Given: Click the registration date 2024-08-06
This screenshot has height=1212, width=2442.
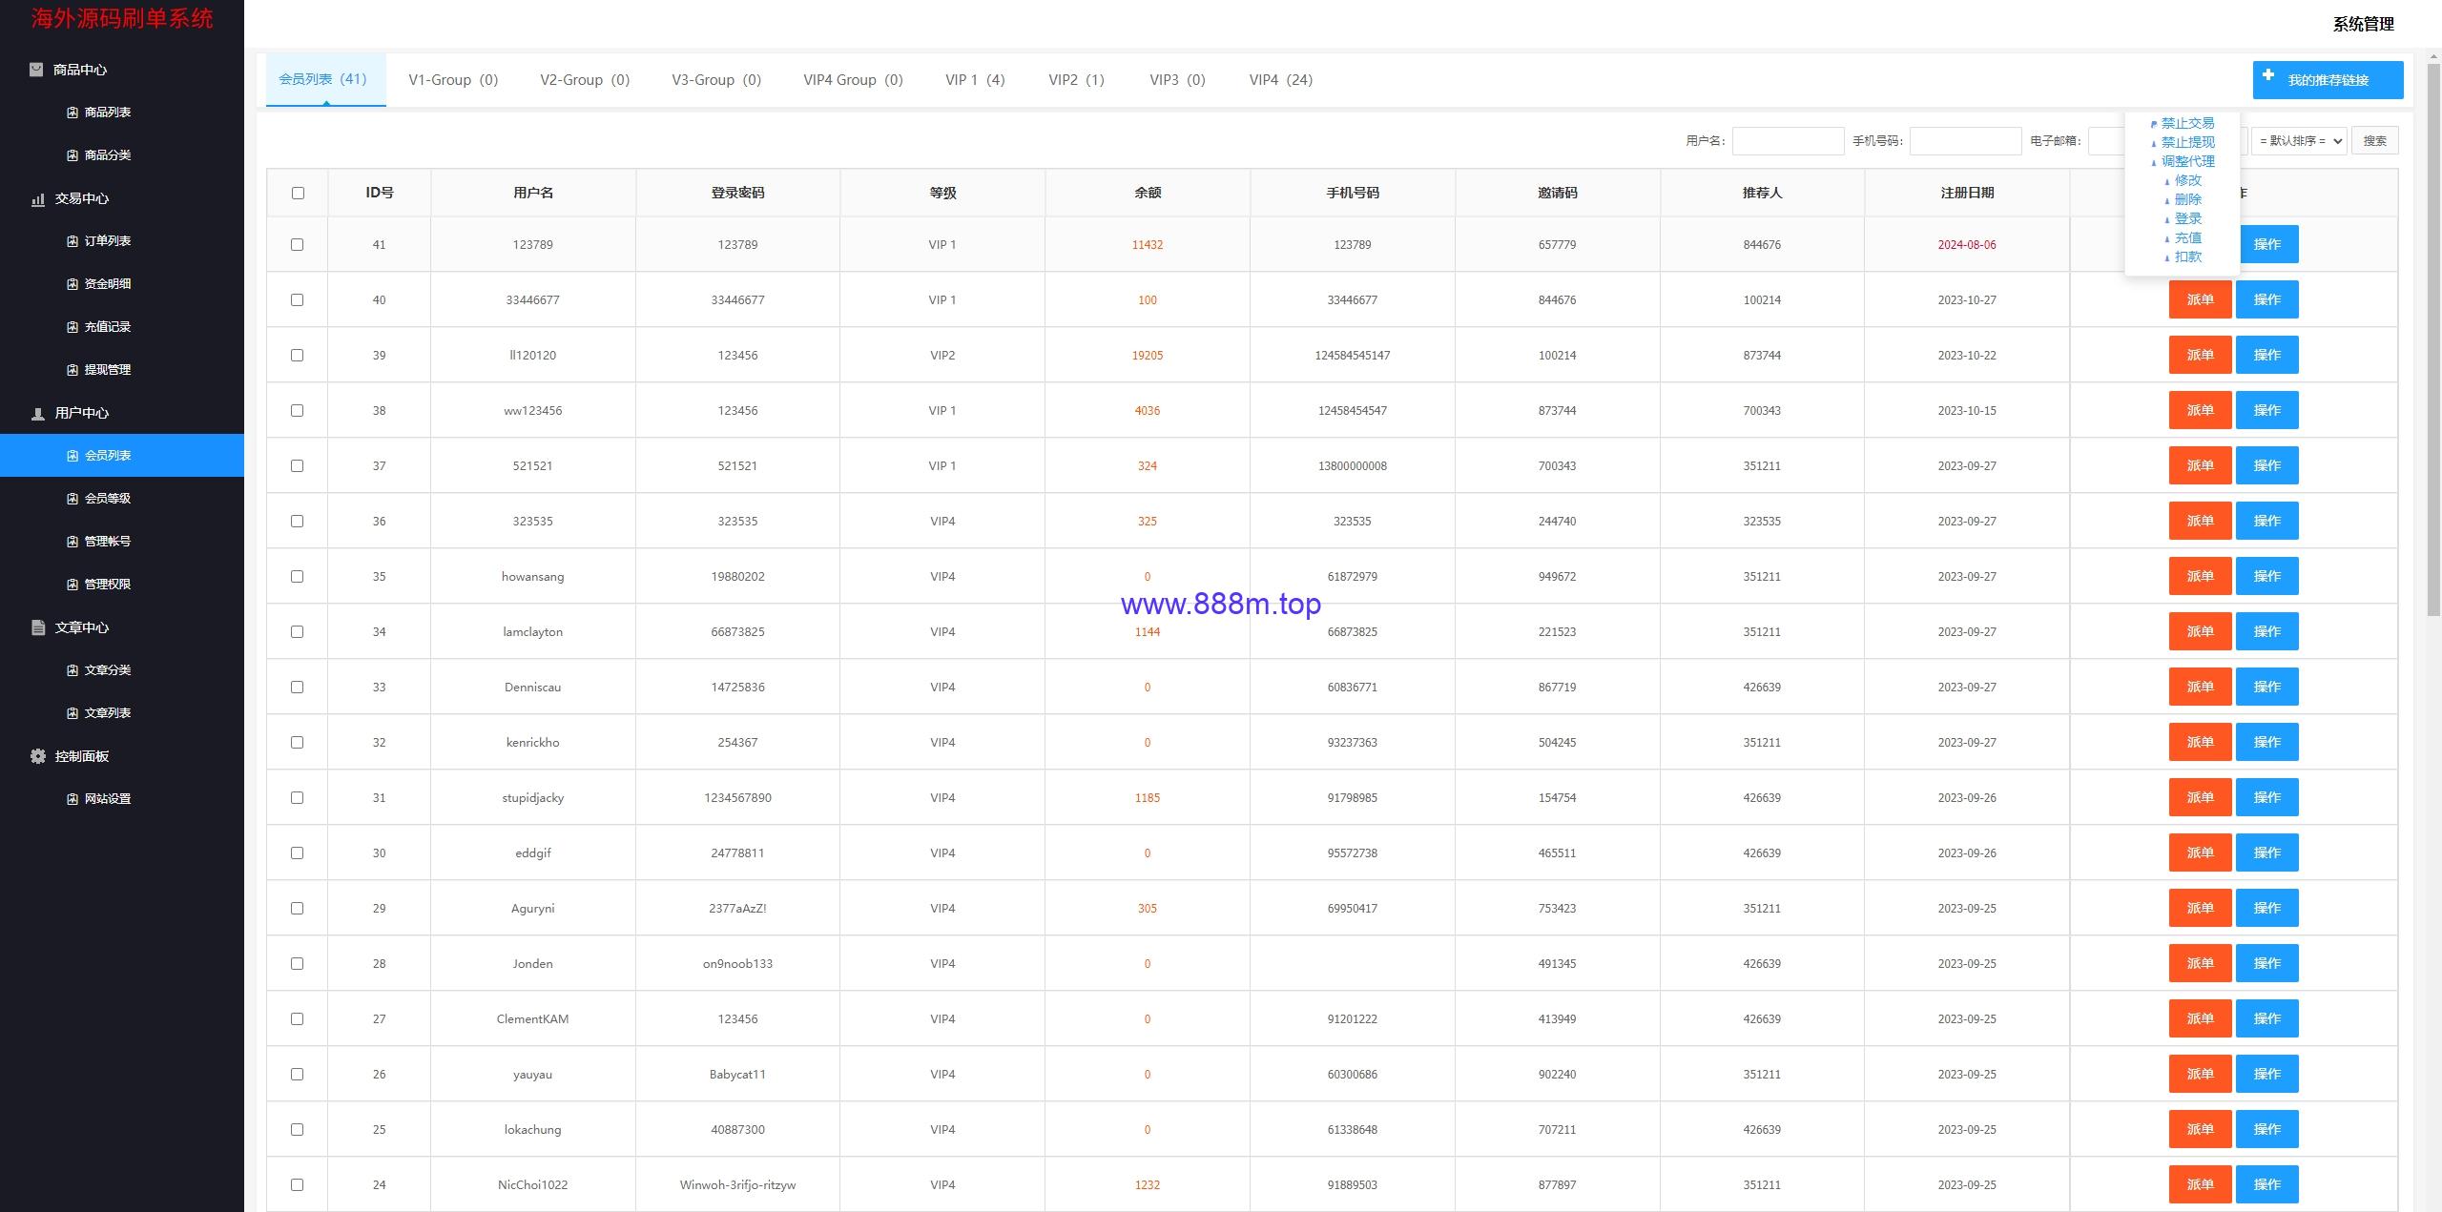Looking at the screenshot, I should coord(1967,245).
